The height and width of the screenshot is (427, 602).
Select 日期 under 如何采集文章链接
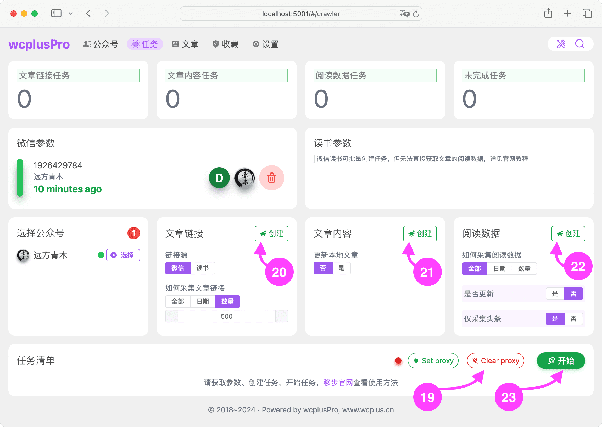click(x=202, y=301)
